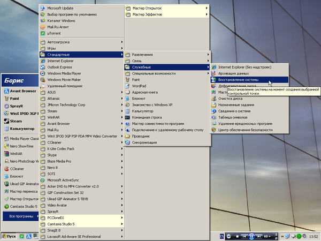321x241 pixels.
Task: Launch Microsoft ActiveSync
Action: tap(81, 180)
